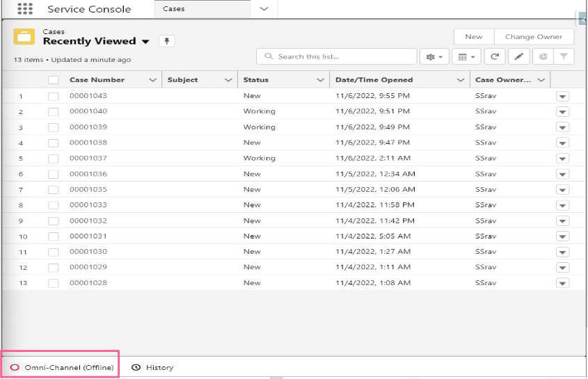This screenshot has height=379, width=588.
Task: Pin the Recently Viewed list view
Action: coord(166,41)
